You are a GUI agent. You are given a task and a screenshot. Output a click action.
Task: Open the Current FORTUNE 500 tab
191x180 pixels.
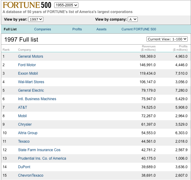(x=139, y=29)
